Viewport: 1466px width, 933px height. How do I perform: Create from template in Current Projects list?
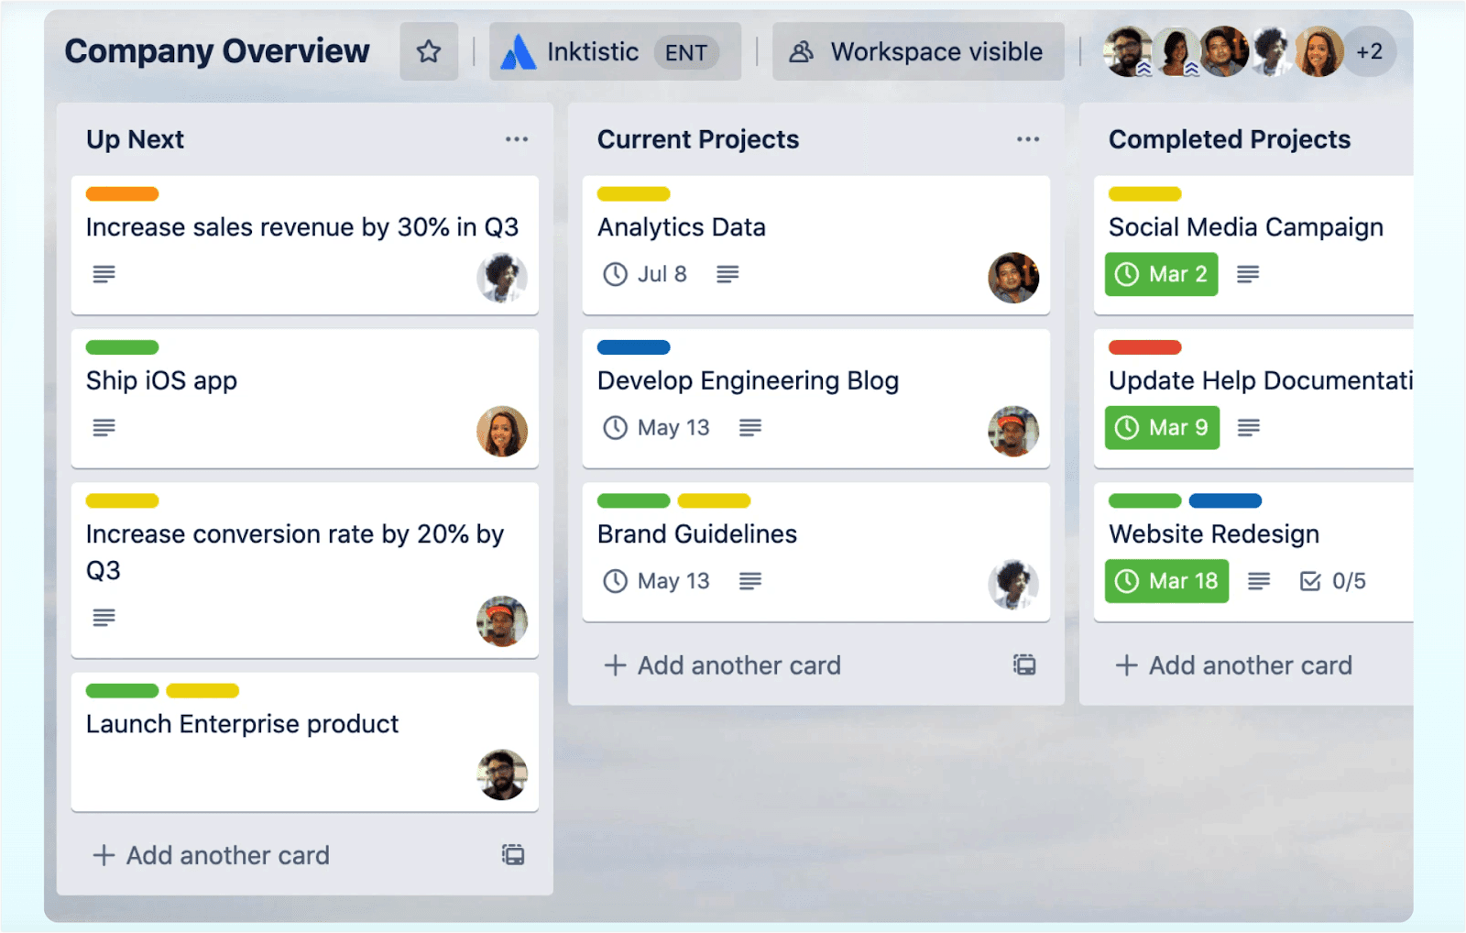pos(1024,665)
